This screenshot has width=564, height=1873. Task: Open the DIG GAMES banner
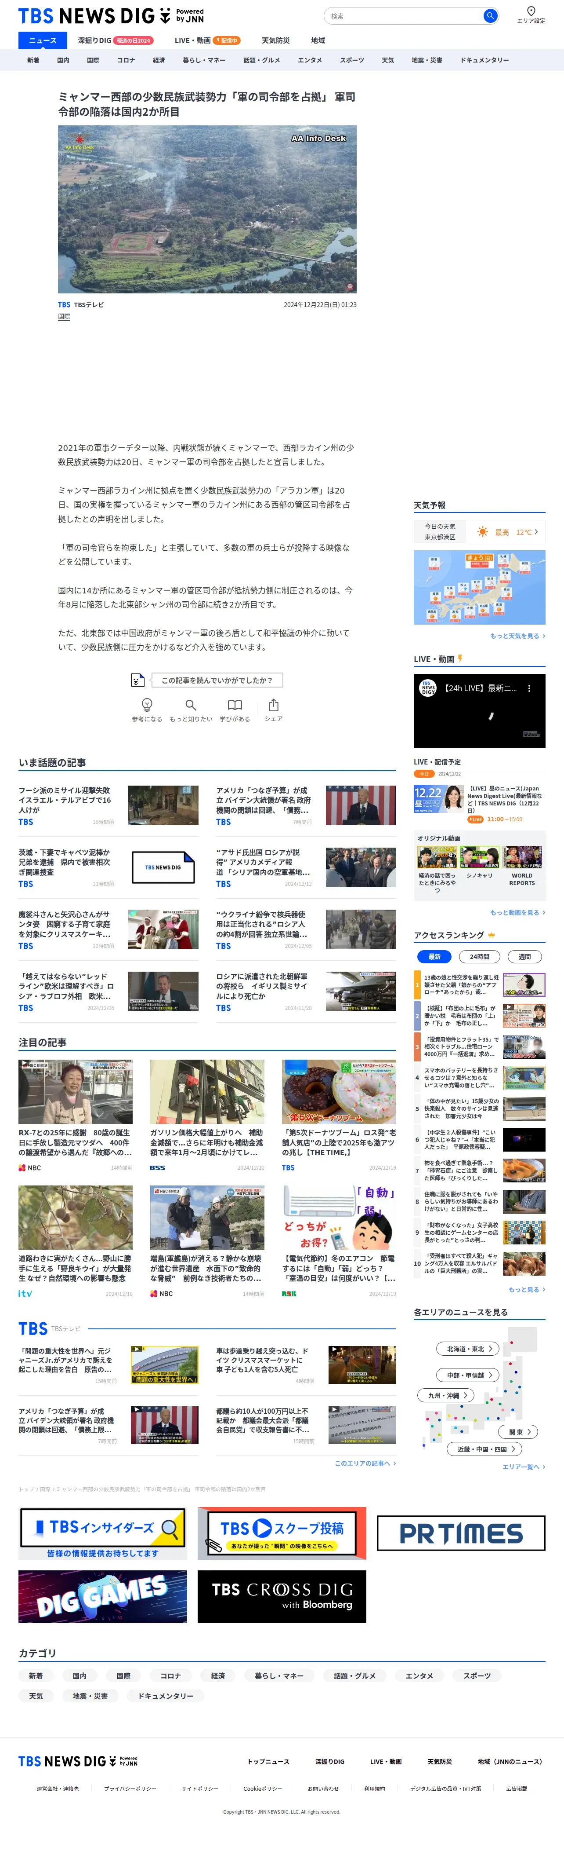pyautogui.click(x=102, y=1596)
